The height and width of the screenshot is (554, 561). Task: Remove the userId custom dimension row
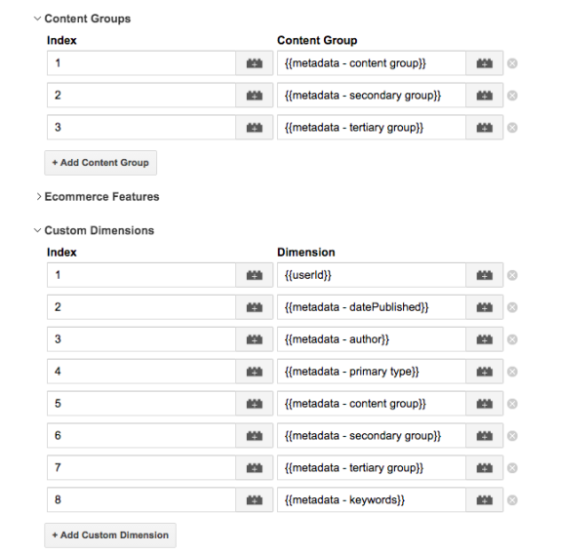pos(512,275)
